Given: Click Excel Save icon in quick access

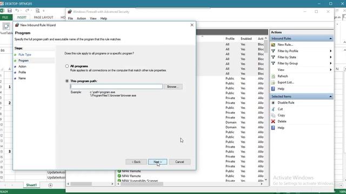Looking at the screenshot, I should (x=10, y=11).
